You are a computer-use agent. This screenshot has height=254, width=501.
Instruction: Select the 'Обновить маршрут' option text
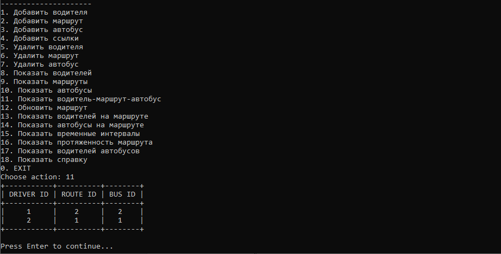pos(44,108)
